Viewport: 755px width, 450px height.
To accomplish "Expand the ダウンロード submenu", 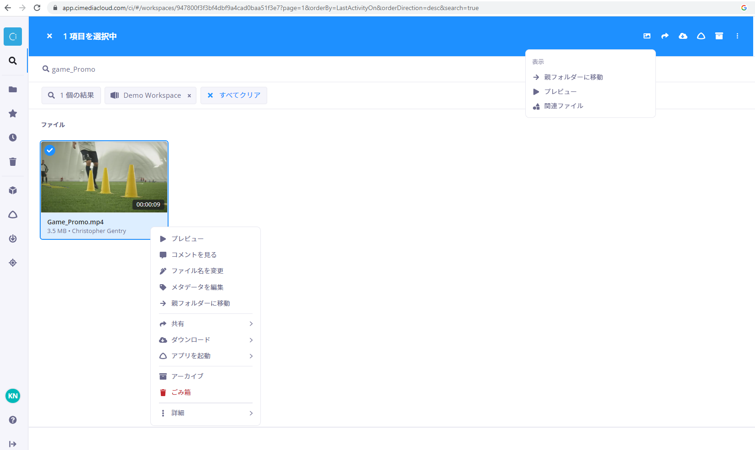I will (206, 340).
